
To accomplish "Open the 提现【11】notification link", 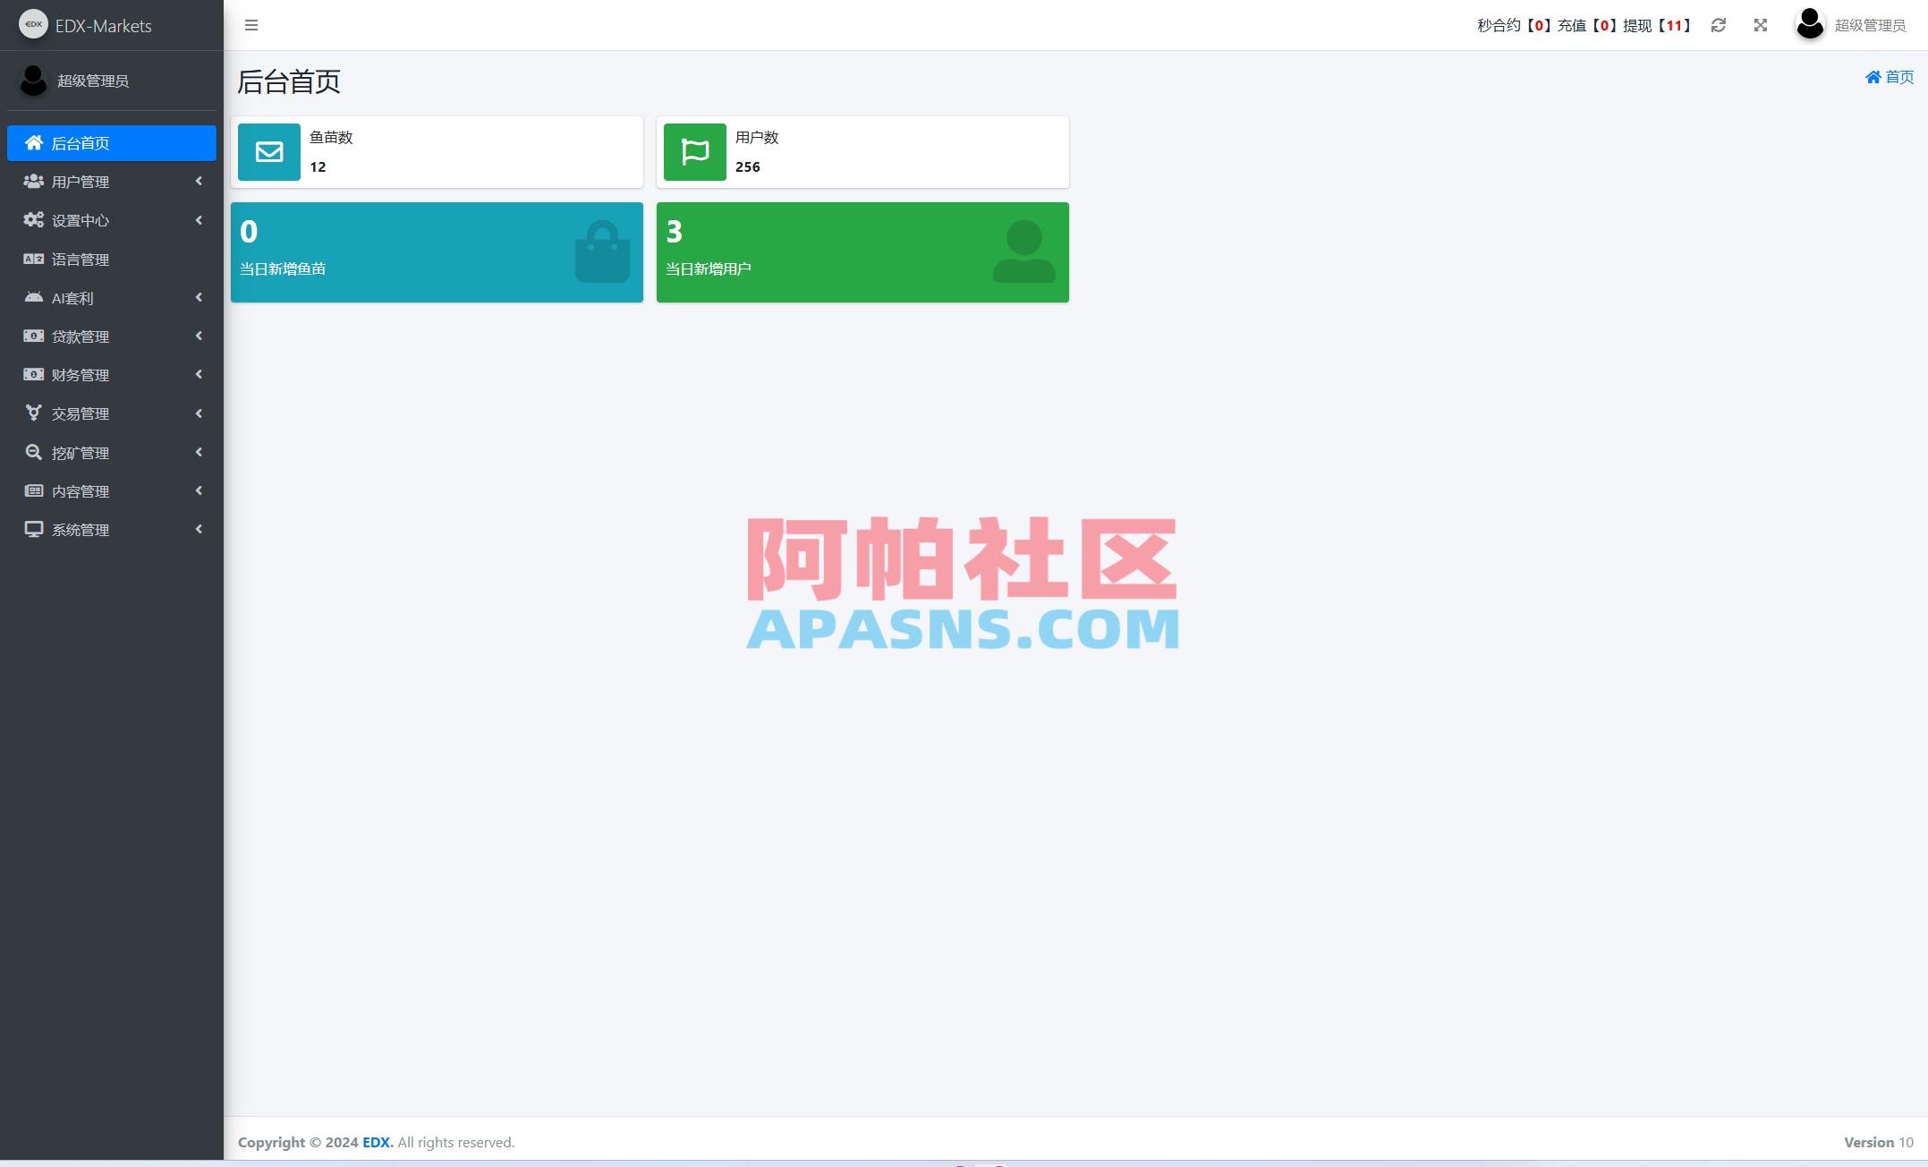I will tap(1654, 25).
